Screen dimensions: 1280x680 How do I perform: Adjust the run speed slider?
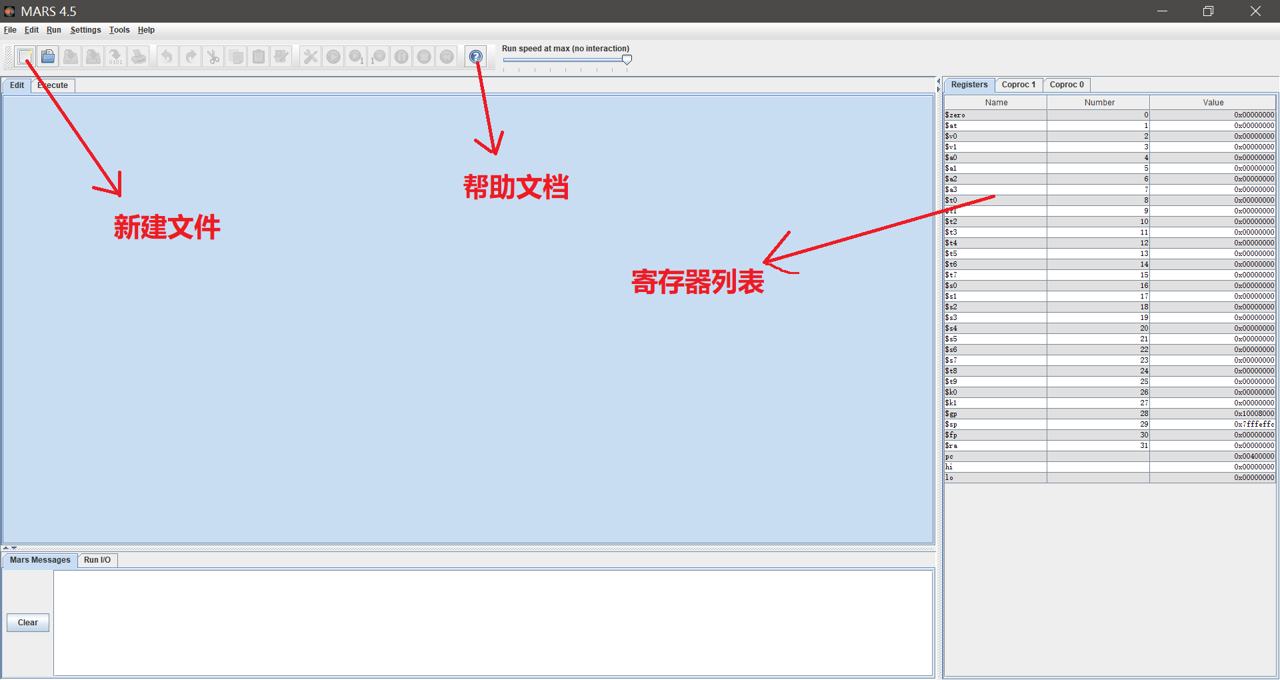click(626, 59)
